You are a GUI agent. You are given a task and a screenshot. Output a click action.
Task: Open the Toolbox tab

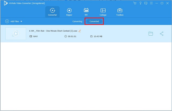pos(120,12)
